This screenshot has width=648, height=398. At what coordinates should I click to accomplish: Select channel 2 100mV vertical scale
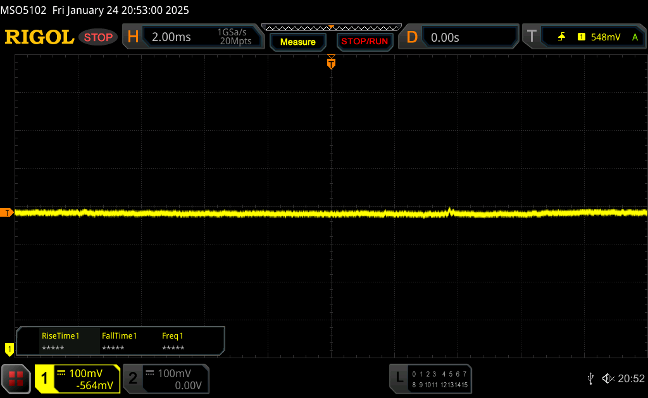174,373
